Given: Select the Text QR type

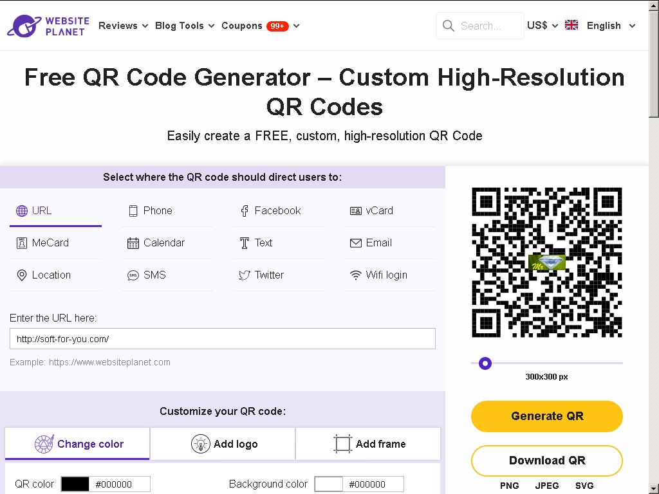Looking at the screenshot, I should click(278, 242).
